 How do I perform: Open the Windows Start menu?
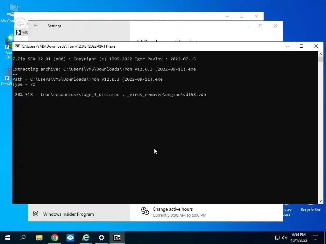(8, 238)
